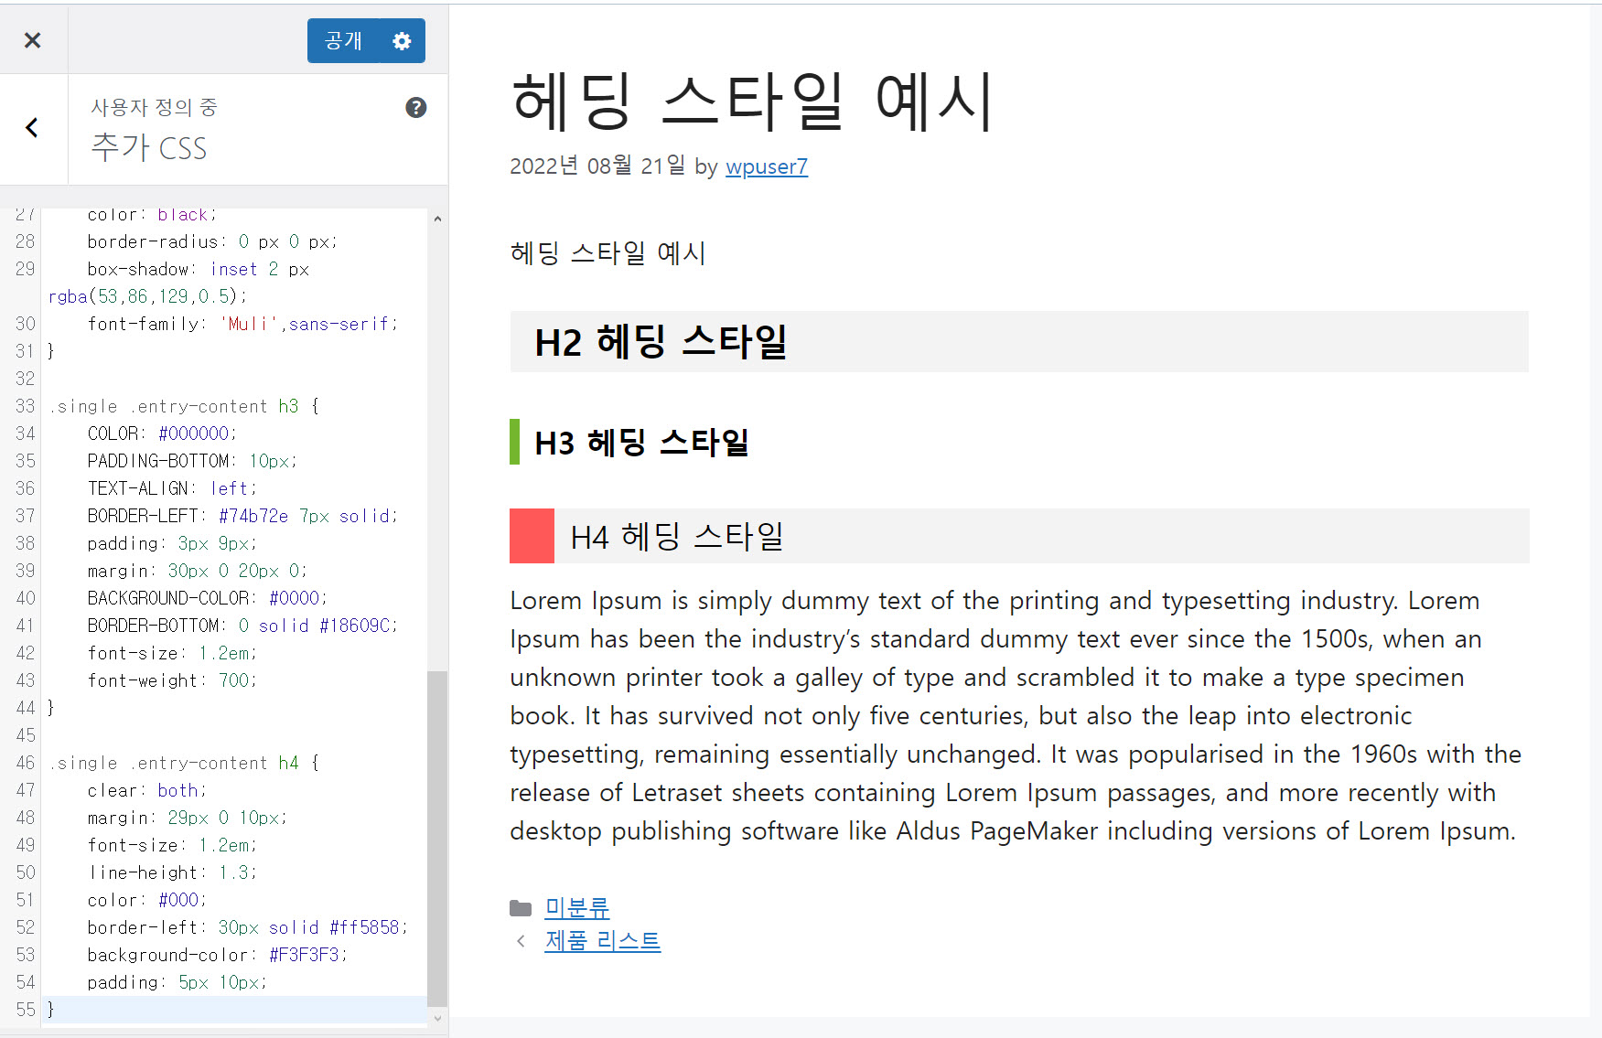
Task: Open the wpuser7 author link
Action: click(767, 166)
